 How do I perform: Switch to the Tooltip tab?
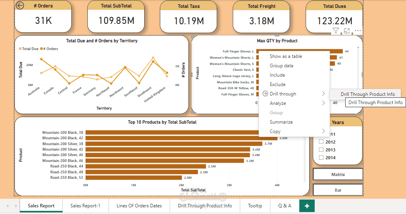pos(255,206)
